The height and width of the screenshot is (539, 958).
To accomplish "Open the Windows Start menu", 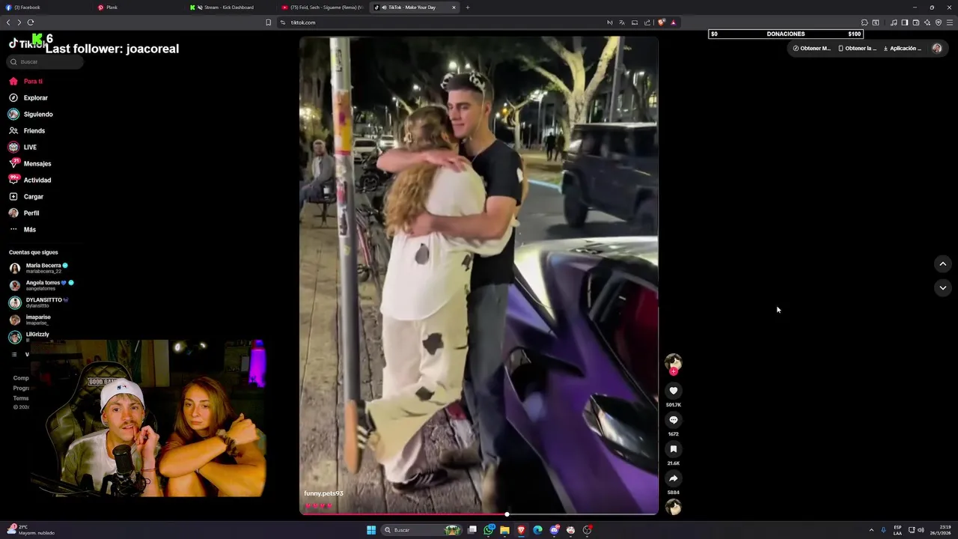I will point(371,530).
